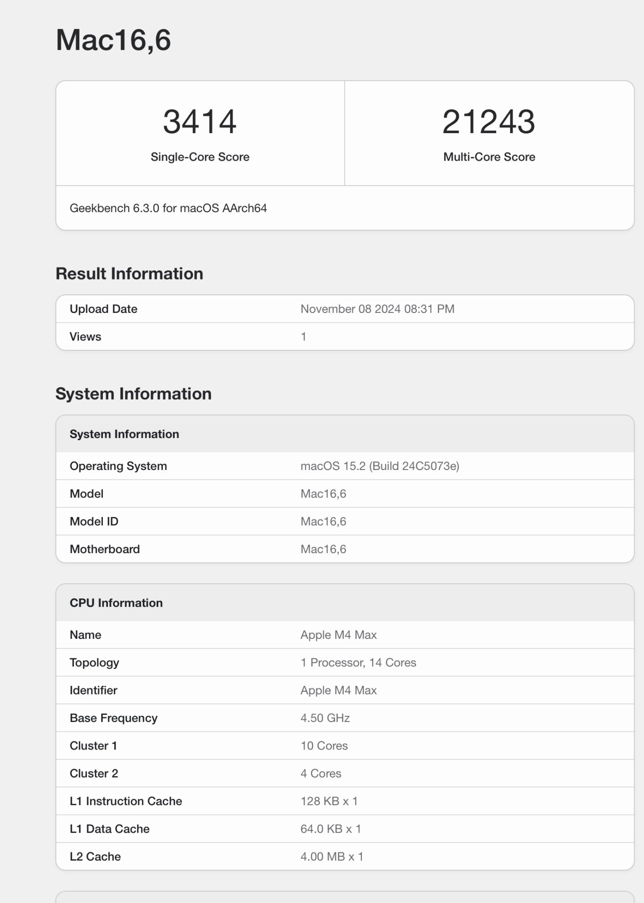The image size is (644, 903).
Task: Click the Geekbench 6.3.0 for macOS AArch64 text
Action: (x=168, y=208)
